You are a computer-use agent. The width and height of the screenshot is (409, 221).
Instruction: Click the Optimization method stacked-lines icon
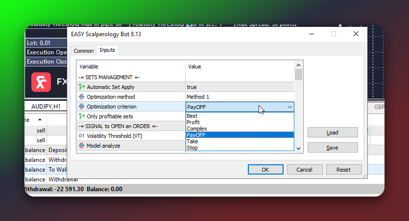(82, 97)
